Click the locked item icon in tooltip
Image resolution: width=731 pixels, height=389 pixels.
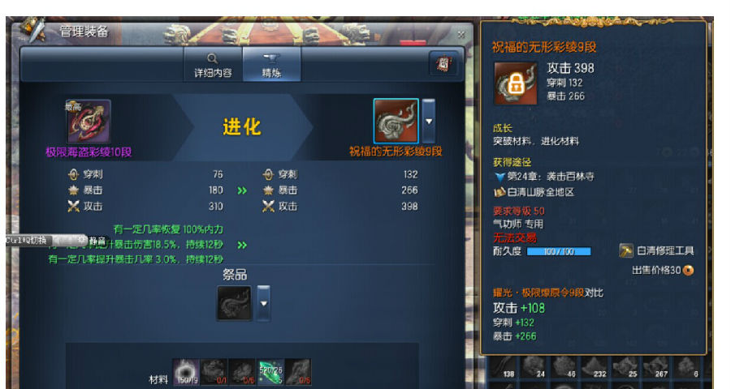pos(515,83)
